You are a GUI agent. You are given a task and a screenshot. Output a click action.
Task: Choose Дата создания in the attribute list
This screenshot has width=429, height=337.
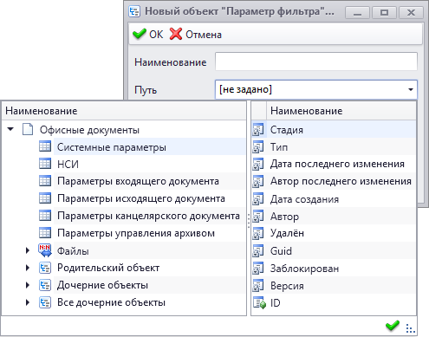[x=304, y=199]
